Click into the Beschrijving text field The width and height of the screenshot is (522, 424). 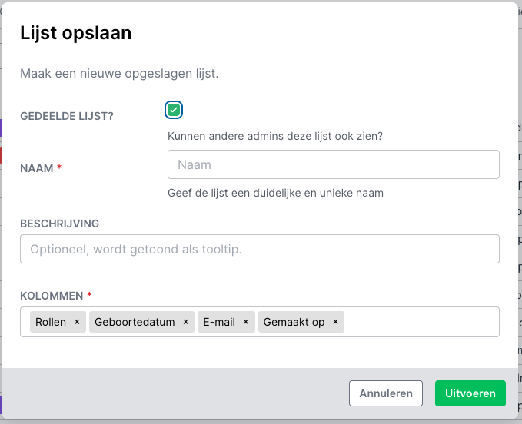coord(259,249)
